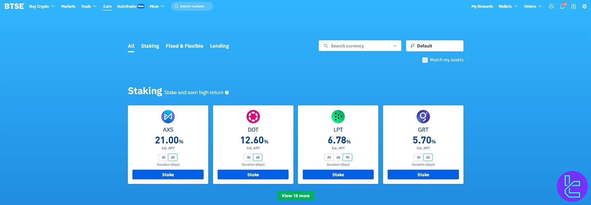Click the DOT 12.60% APY value
The image size is (591, 205).
pos(254,140)
